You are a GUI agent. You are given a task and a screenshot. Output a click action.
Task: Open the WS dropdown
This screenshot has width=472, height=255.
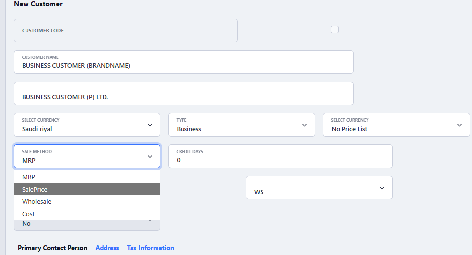pyautogui.click(x=319, y=188)
